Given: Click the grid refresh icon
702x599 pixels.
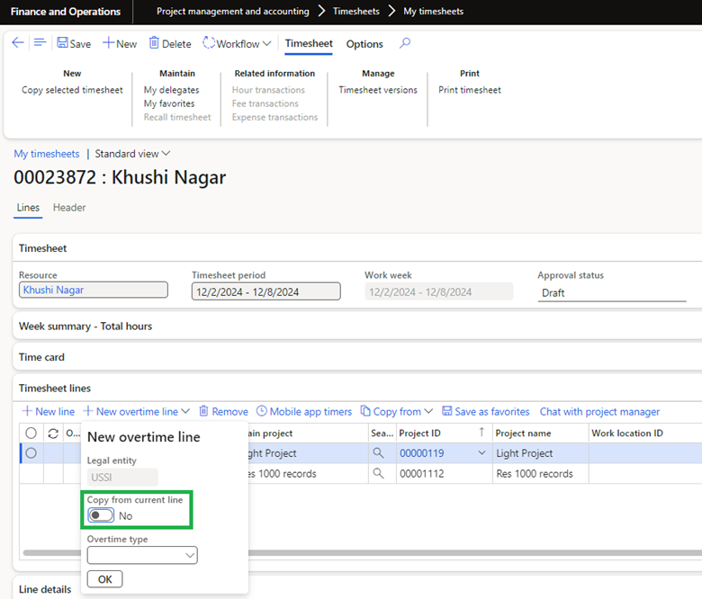Looking at the screenshot, I should pos(53,434).
